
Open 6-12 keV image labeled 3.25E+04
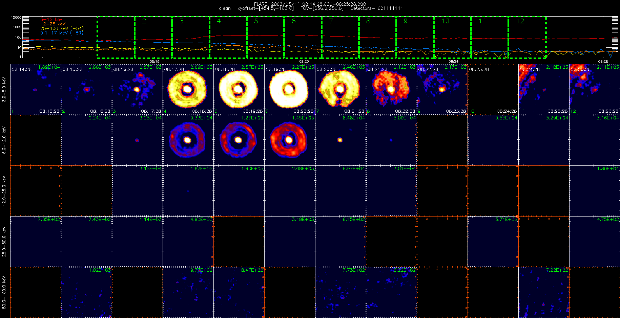138,140
